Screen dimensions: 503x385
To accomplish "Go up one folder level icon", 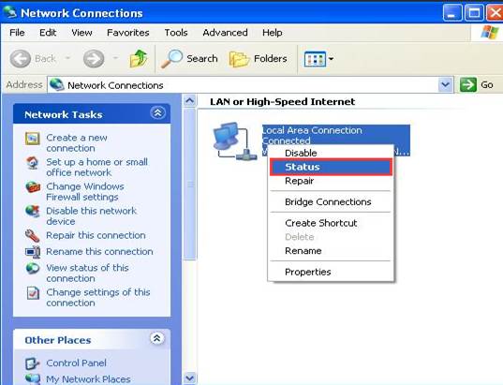I will point(139,58).
